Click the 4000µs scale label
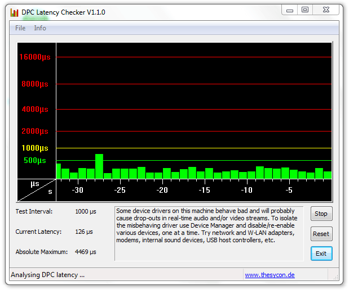 pyautogui.click(x=35, y=109)
